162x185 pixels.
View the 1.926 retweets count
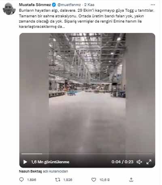pyautogui.click(x=68, y=180)
